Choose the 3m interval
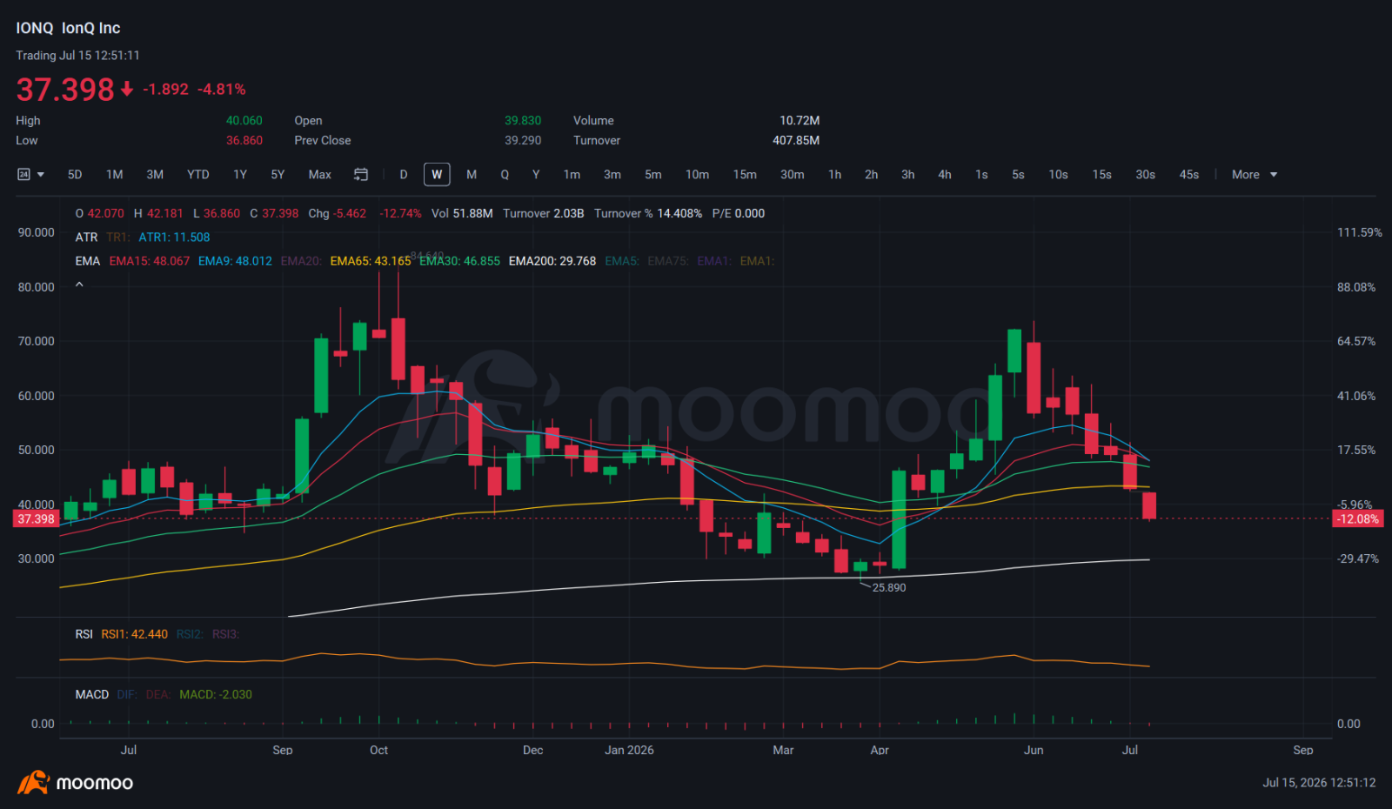Viewport: 1392px width, 809px height. pyautogui.click(x=612, y=175)
